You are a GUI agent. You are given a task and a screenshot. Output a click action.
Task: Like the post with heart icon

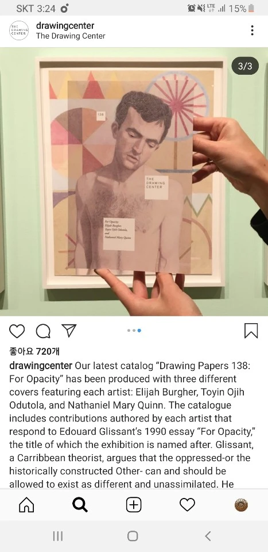click(17, 331)
